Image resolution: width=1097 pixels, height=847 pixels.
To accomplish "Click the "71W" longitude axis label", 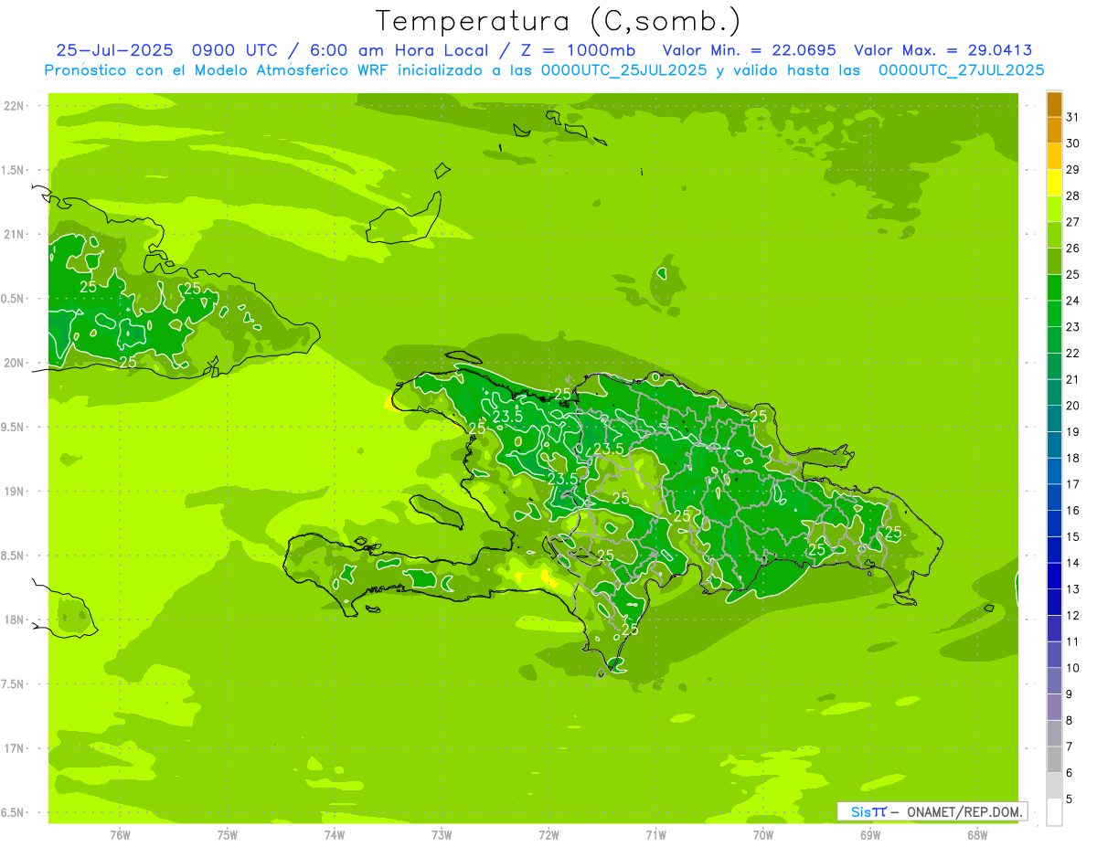I will point(655,835).
